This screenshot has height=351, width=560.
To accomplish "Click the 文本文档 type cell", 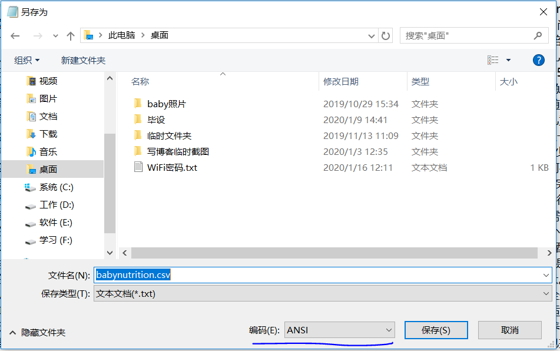I will click(429, 167).
